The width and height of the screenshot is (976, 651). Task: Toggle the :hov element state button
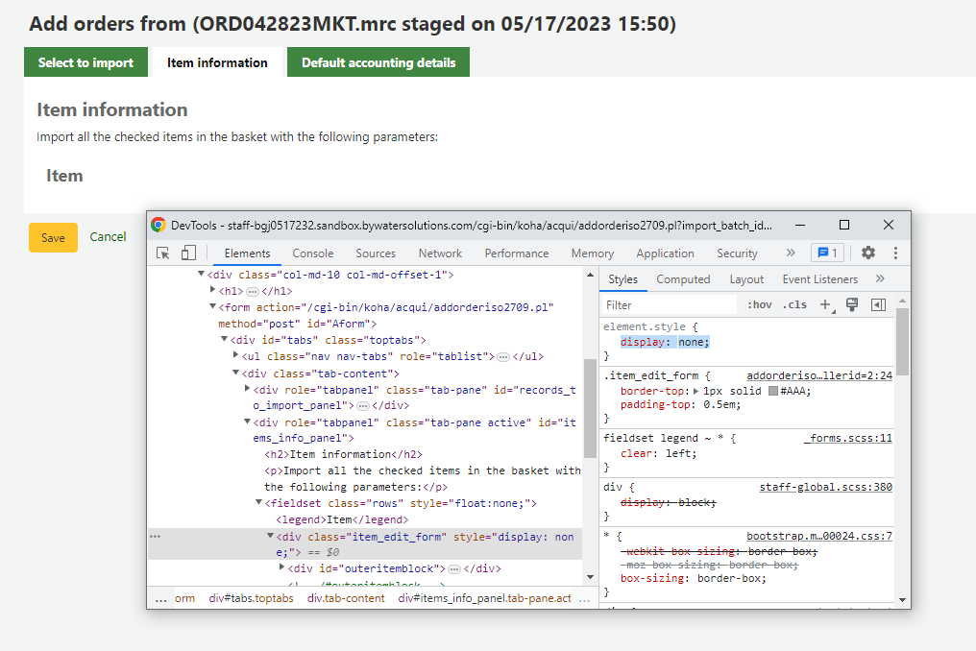759,305
